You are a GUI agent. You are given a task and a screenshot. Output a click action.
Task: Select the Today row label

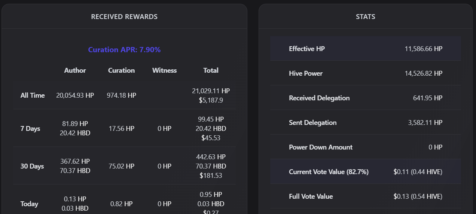(x=29, y=204)
